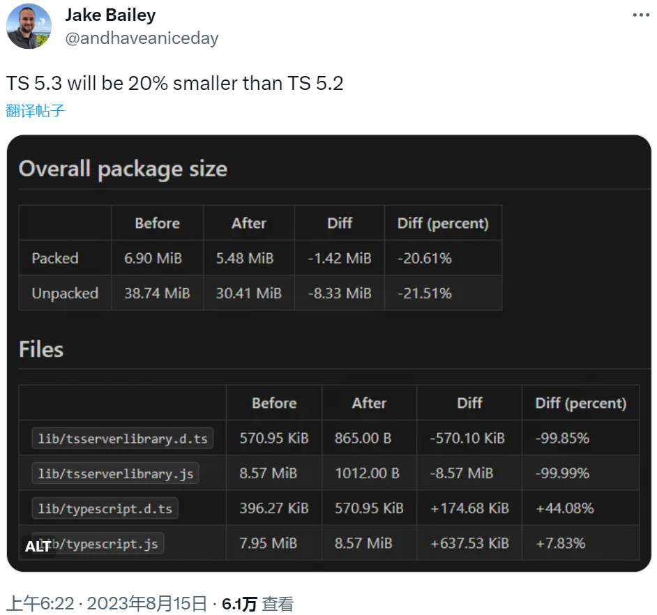This screenshot has height=615, width=657.
Task: Open the more options ellipsis menu
Action: click(640, 15)
